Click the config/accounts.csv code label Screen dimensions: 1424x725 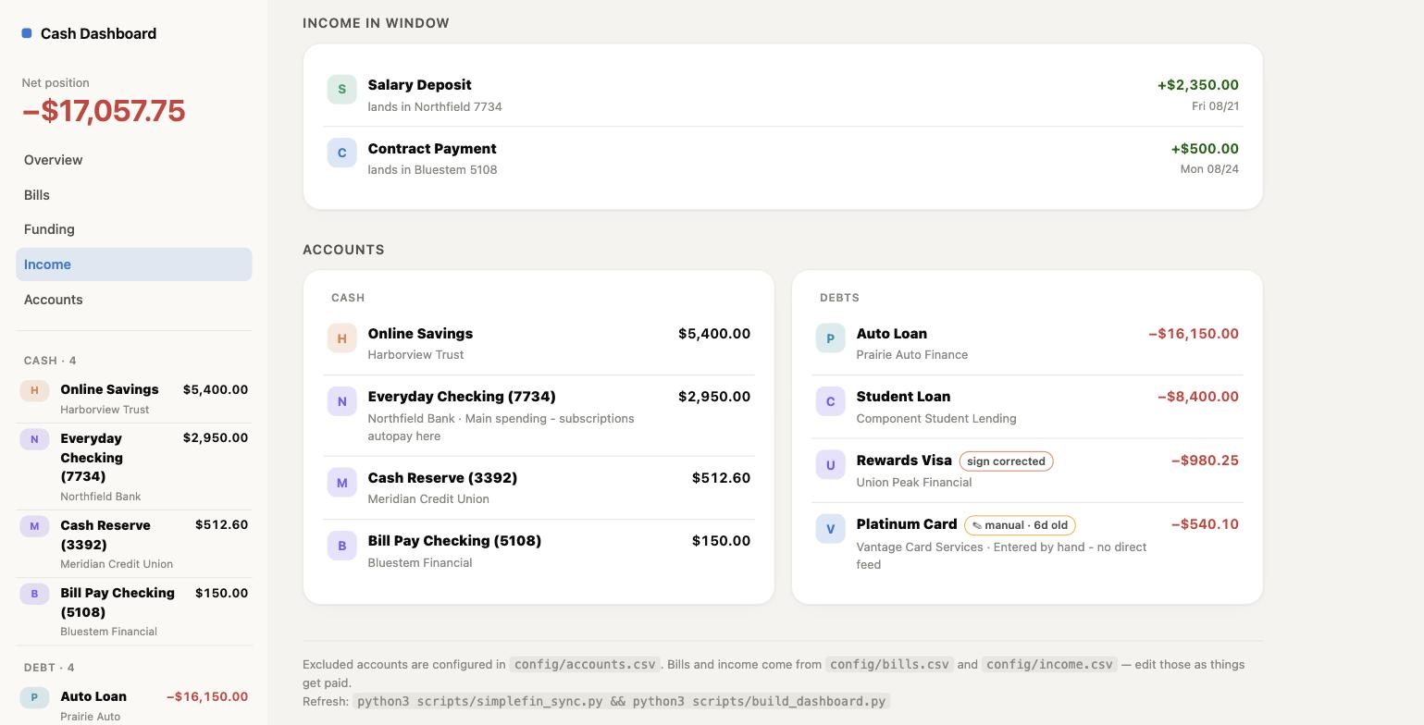click(x=585, y=664)
